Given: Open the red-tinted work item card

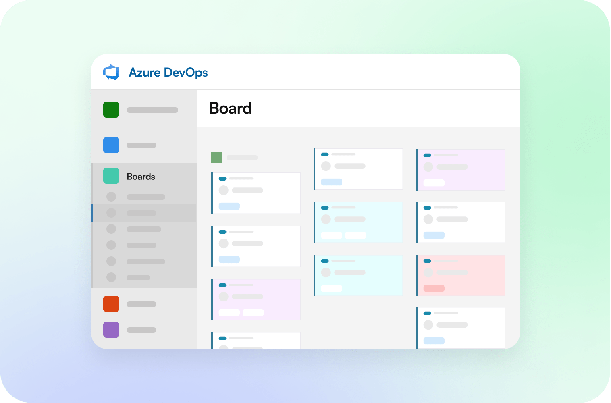Looking at the screenshot, I should point(461,276).
